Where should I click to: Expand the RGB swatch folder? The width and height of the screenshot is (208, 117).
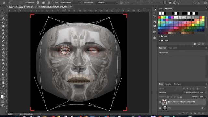pyautogui.click(x=159, y=36)
